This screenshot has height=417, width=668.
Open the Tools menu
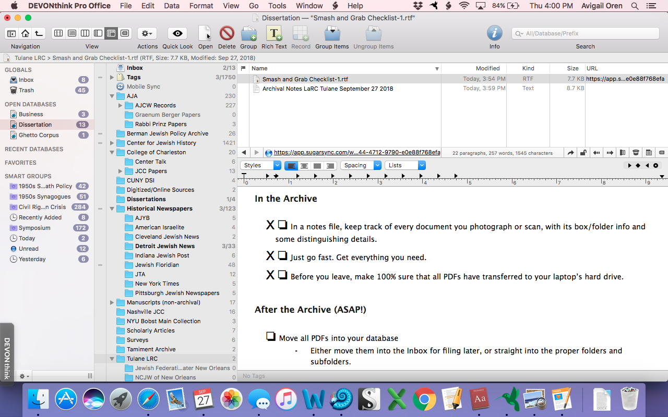tap(277, 6)
